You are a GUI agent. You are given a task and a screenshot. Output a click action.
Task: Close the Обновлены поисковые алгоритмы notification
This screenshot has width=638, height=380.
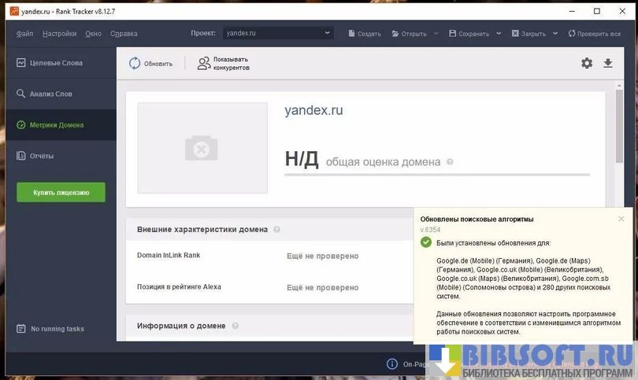tap(621, 219)
